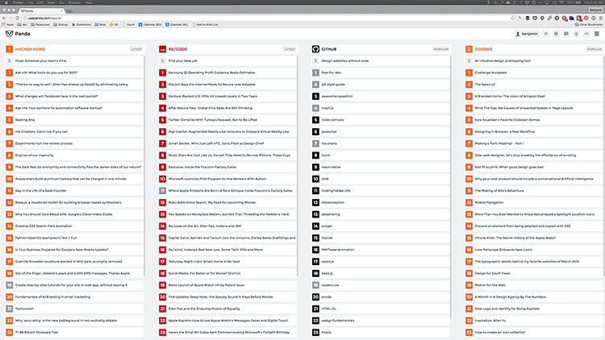Click the grey 11 badge in the Re/code column
Viewport: 605px width, 340px height.
162,190
